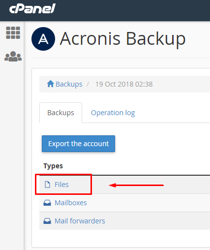210x250 pixels.
Task: Click the slash separator in breadcrumb
Action: click(x=88, y=84)
